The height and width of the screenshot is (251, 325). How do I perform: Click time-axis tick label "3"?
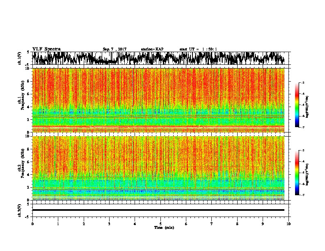tap(109, 224)
